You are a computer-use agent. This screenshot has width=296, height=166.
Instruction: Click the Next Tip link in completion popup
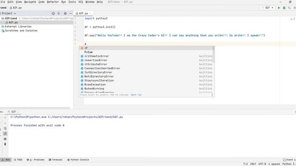(x=136, y=95)
